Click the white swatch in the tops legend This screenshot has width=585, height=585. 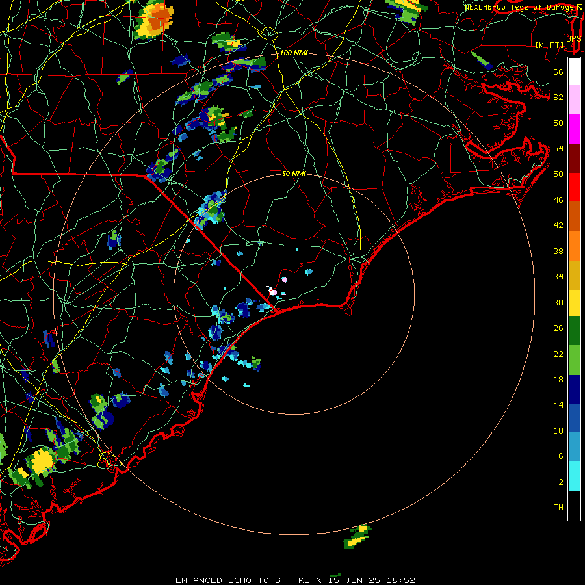tap(574, 71)
